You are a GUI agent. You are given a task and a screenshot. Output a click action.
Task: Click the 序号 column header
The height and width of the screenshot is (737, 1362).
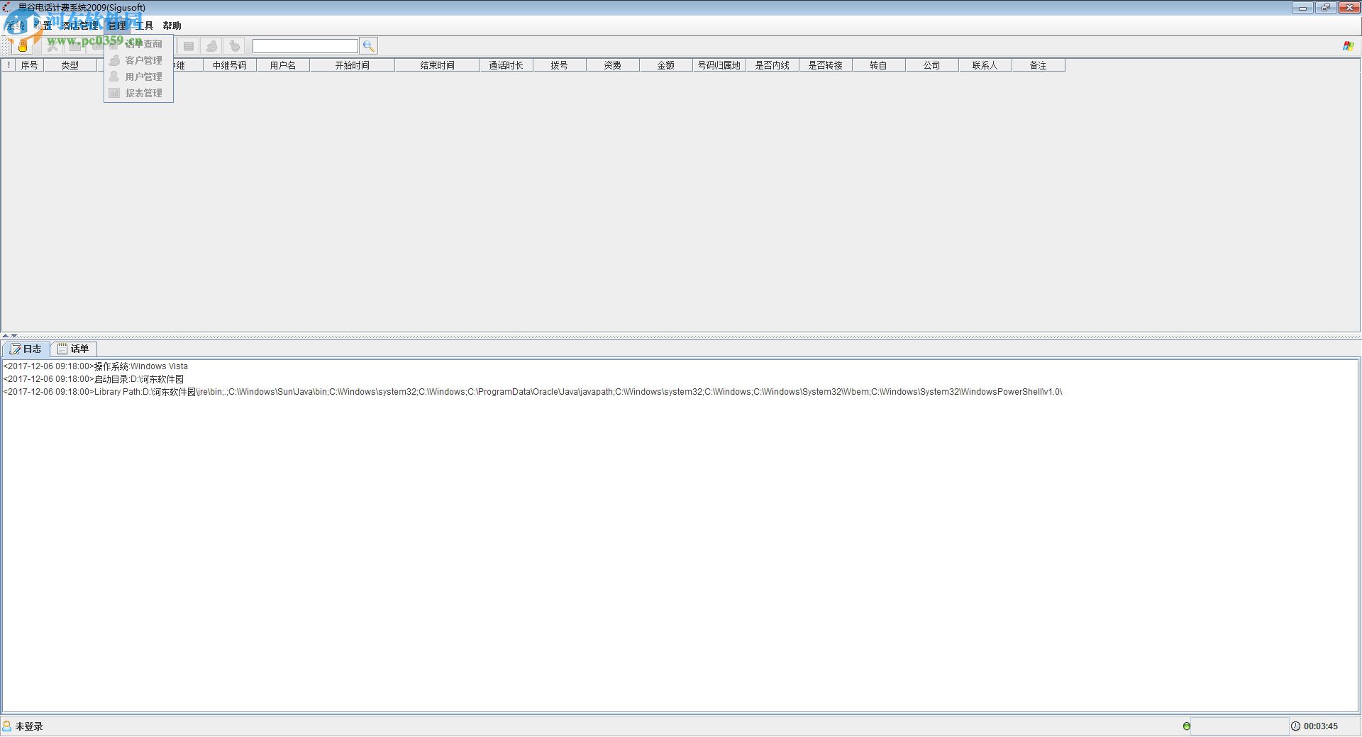(29, 65)
